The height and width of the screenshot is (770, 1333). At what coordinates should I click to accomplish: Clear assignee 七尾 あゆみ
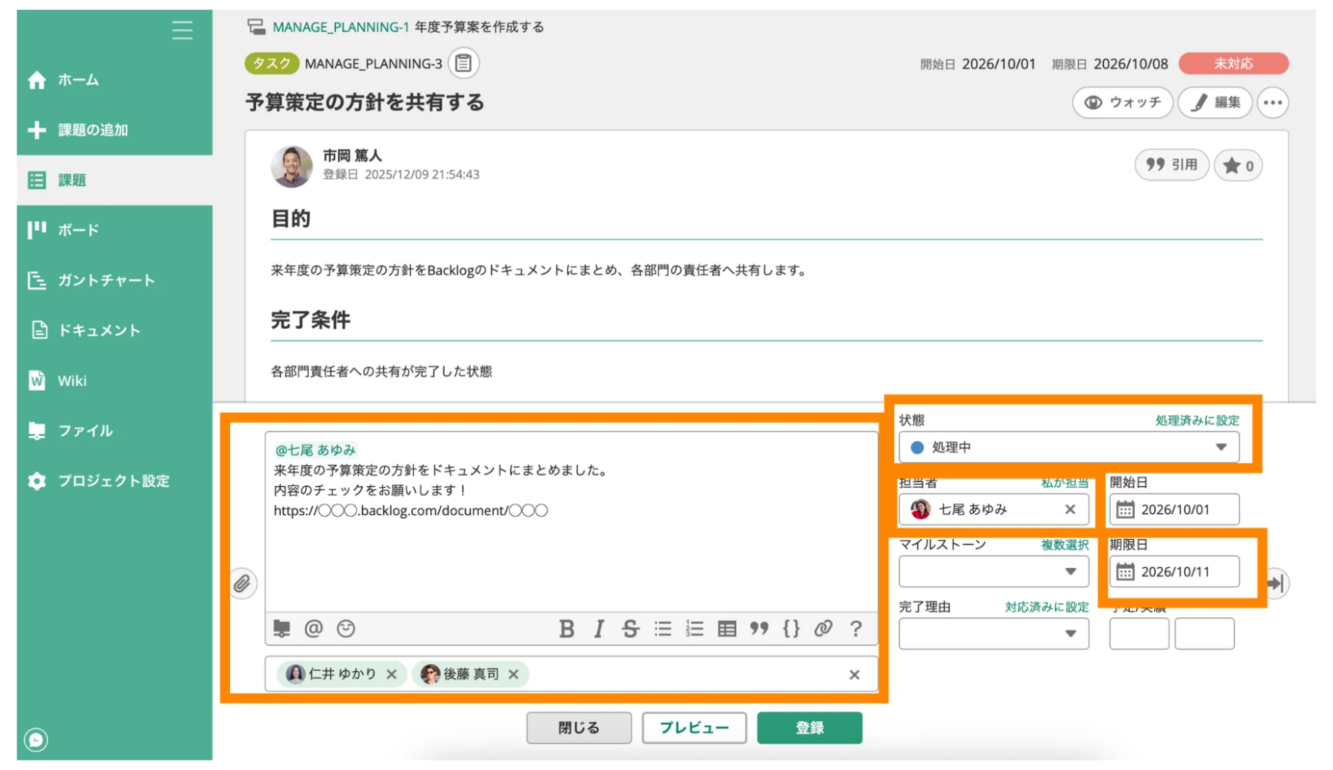click(1070, 509)
